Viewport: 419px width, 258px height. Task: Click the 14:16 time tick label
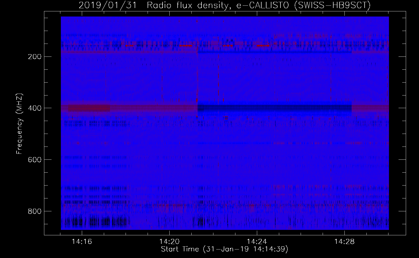point(82,242)
